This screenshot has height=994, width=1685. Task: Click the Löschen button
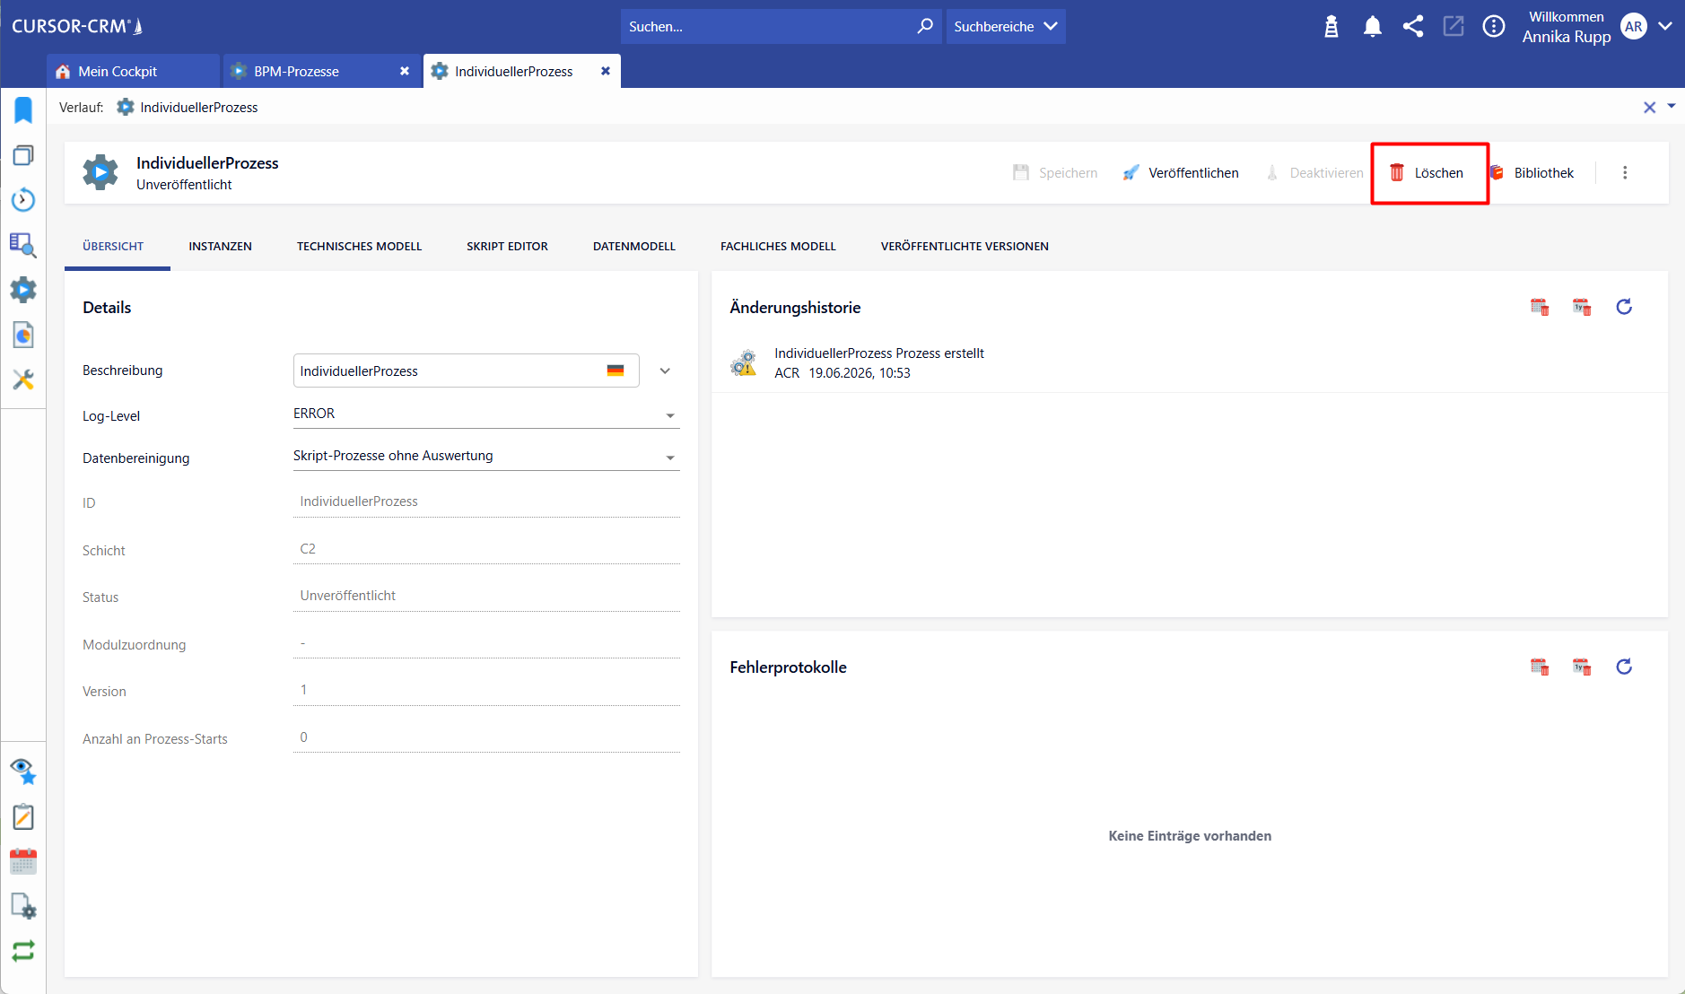(1427, 173)
